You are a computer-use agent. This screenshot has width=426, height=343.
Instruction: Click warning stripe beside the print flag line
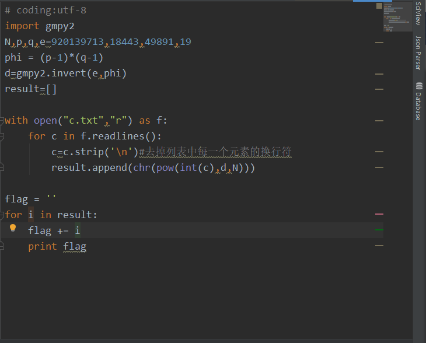coord(379,246)
